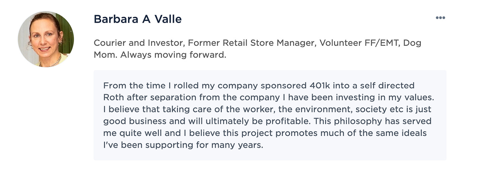Image resolution: width=487 pixels, height=174 pixels.
Task: Click the word 'Roth' in the comment
Action: tap(112, 98)
